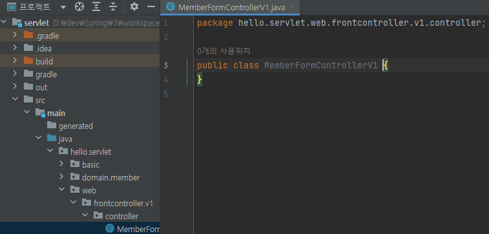This screenshot has width=489, height=234.
Task: Click the Collapse All icon in project toolbar
Action: pyautogui.click(x=113, y=6)
